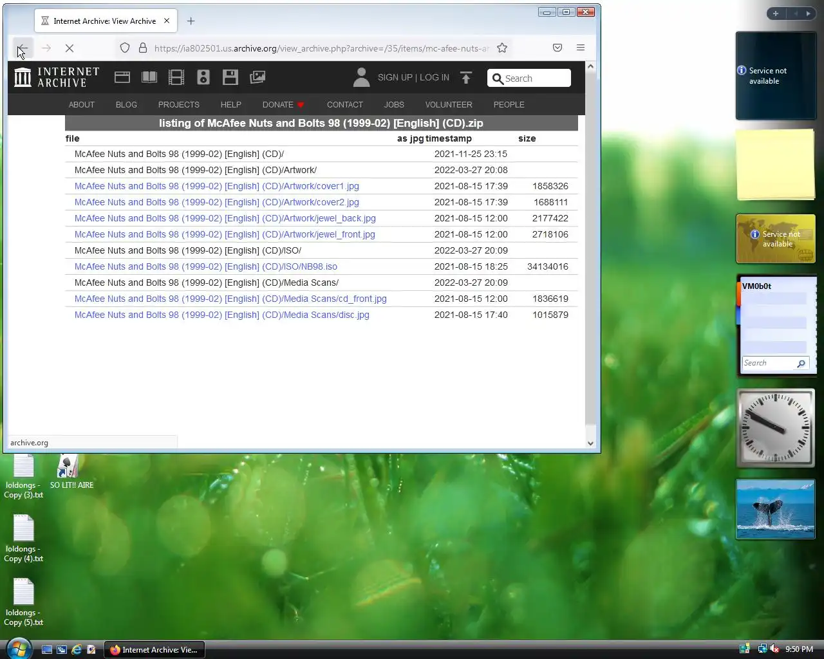Open PEOPLE menu item

pos(509,104)
